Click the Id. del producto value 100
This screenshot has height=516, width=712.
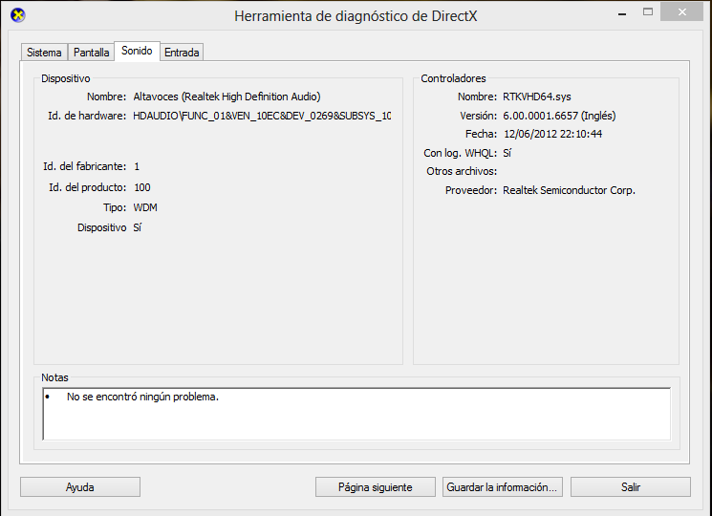click(x=142, y=187)
